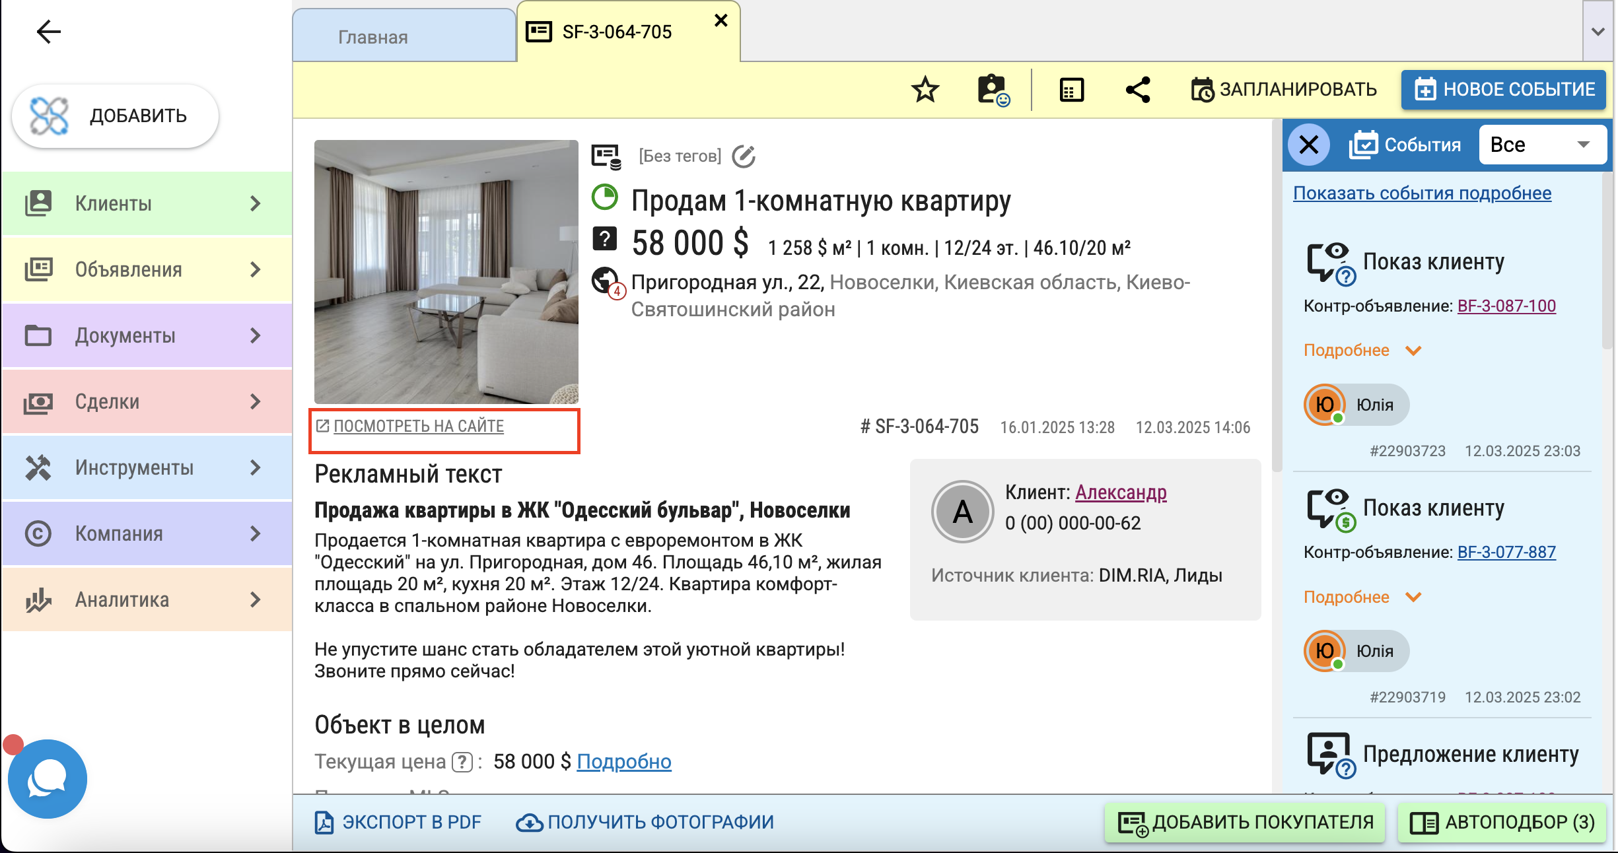The image size is (1618, 853).
Task: Expand Подробнее under BF-3-087-100 event
Action: [1362, 350]
